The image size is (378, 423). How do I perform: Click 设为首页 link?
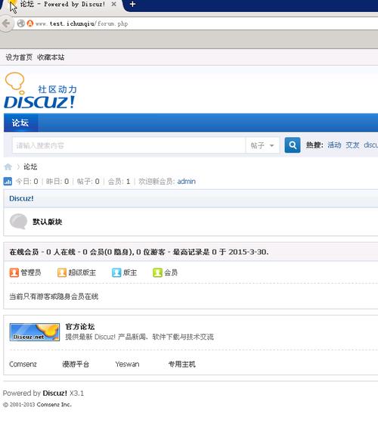coord(19,58)
